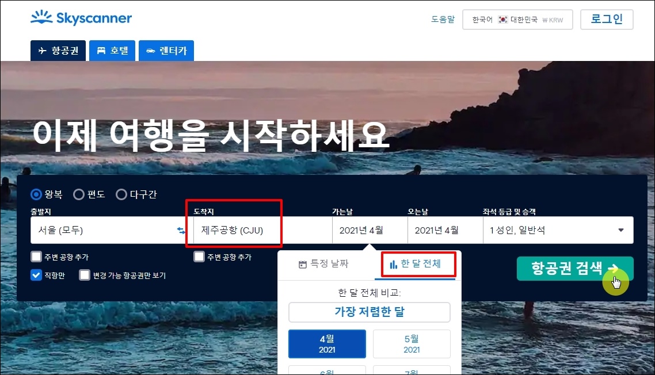Image resolution: width=655 pixels, height=375 pixels.
Task: Select the 한 달 전체 tab
Action: pyautogui.click(x=415, y=264)
